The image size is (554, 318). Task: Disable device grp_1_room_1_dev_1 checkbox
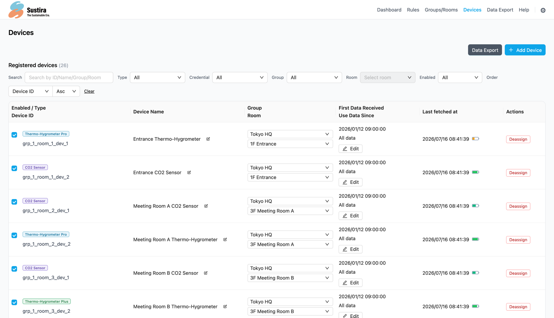point(14,135)
